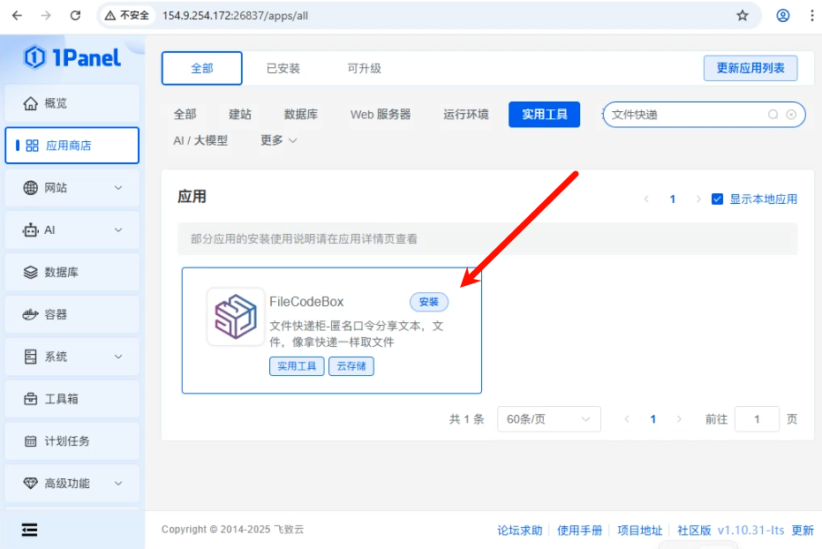The width and height of the screenshot is (822, 549).
Task: Go to previous page in bottom pager
Action: 627,419
